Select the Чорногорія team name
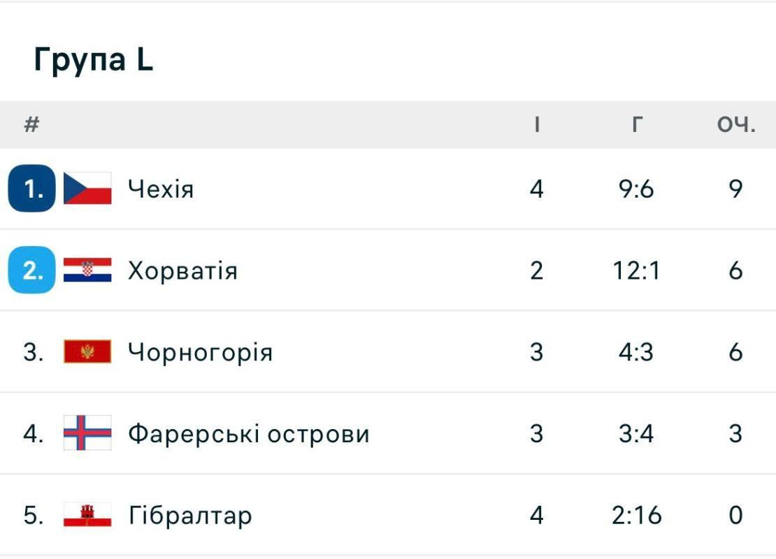This screenshot has width=776, height=559. [x=200, y=352]
